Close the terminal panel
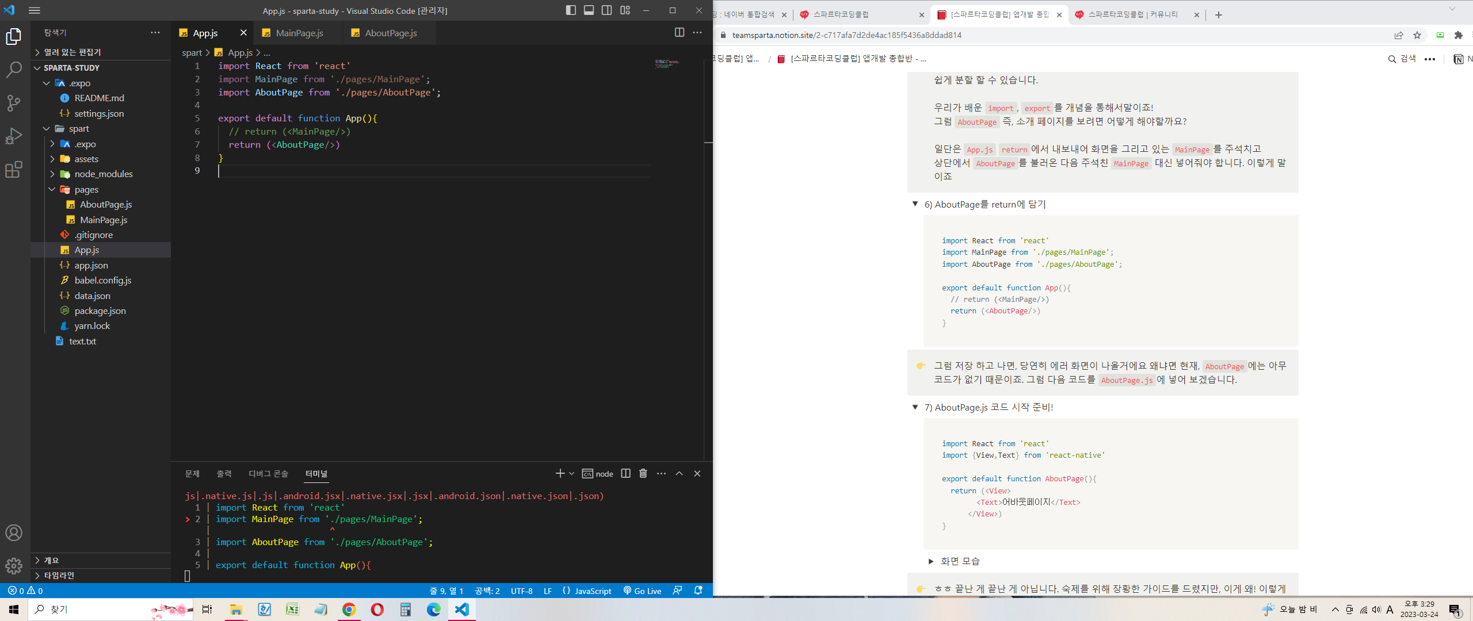 click(697, 473)
